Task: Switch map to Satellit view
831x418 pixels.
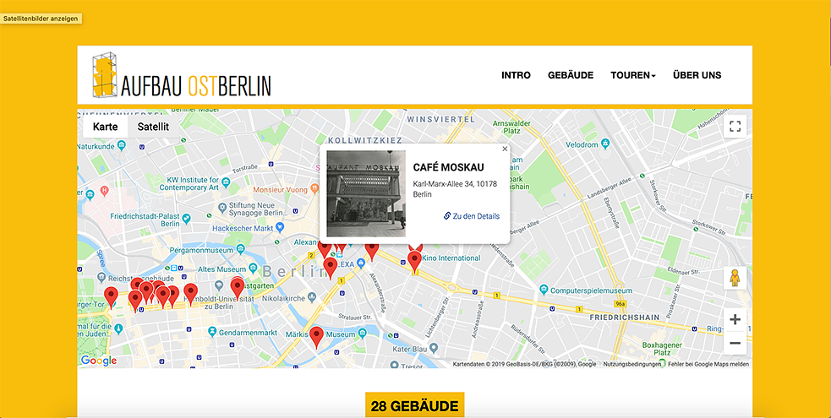Action: point(153,127)
